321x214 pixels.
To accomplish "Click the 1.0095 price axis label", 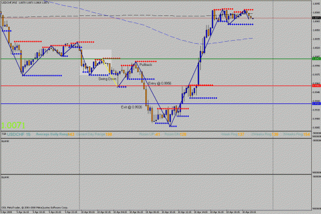I will point(316,4).
